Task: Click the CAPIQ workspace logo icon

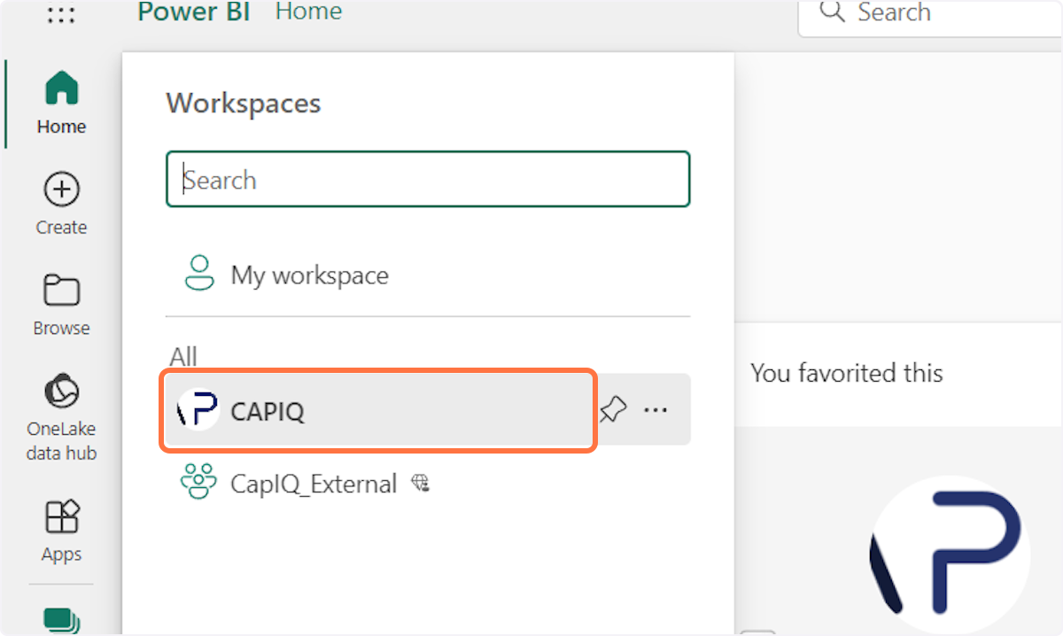Action: click(x=198, y=410)
